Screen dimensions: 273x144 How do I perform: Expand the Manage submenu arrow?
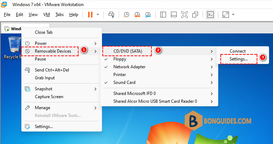point(95,108)
